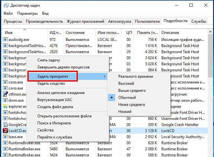This screenshot has width=214, height=157.
Task: Switch to the Процессы tab
Action: pos(13,21)
